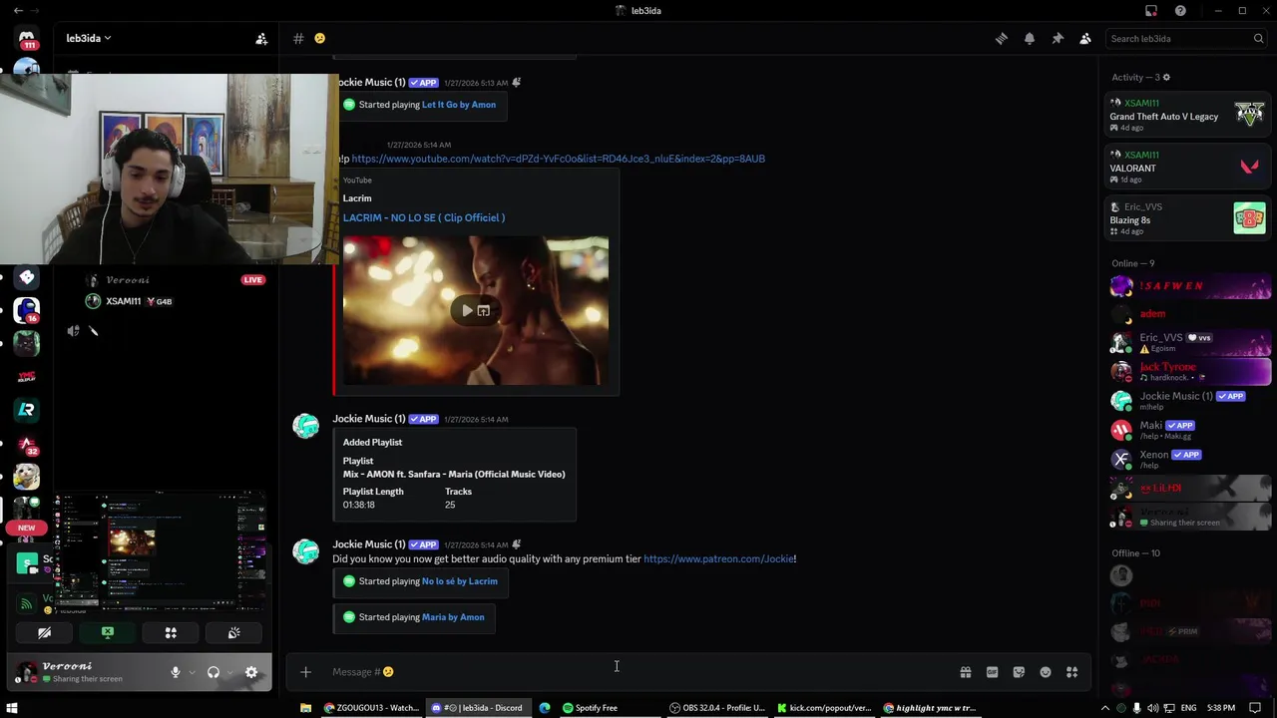Switch to ZGOUGOU13 Chrome tab in taskbar
The height and width of the screenshot is (718, 1277).
coord(371,708)
